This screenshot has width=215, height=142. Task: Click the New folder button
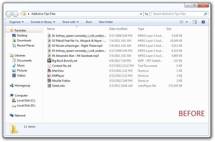(106, 22)
